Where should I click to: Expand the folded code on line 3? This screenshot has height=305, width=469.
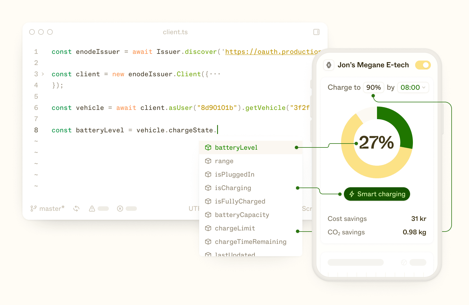(x=43, y=74)
